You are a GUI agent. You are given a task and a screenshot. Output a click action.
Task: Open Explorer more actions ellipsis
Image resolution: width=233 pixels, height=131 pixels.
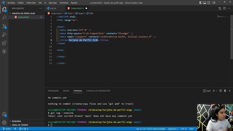pyautogui.click(x=40, y=8)
